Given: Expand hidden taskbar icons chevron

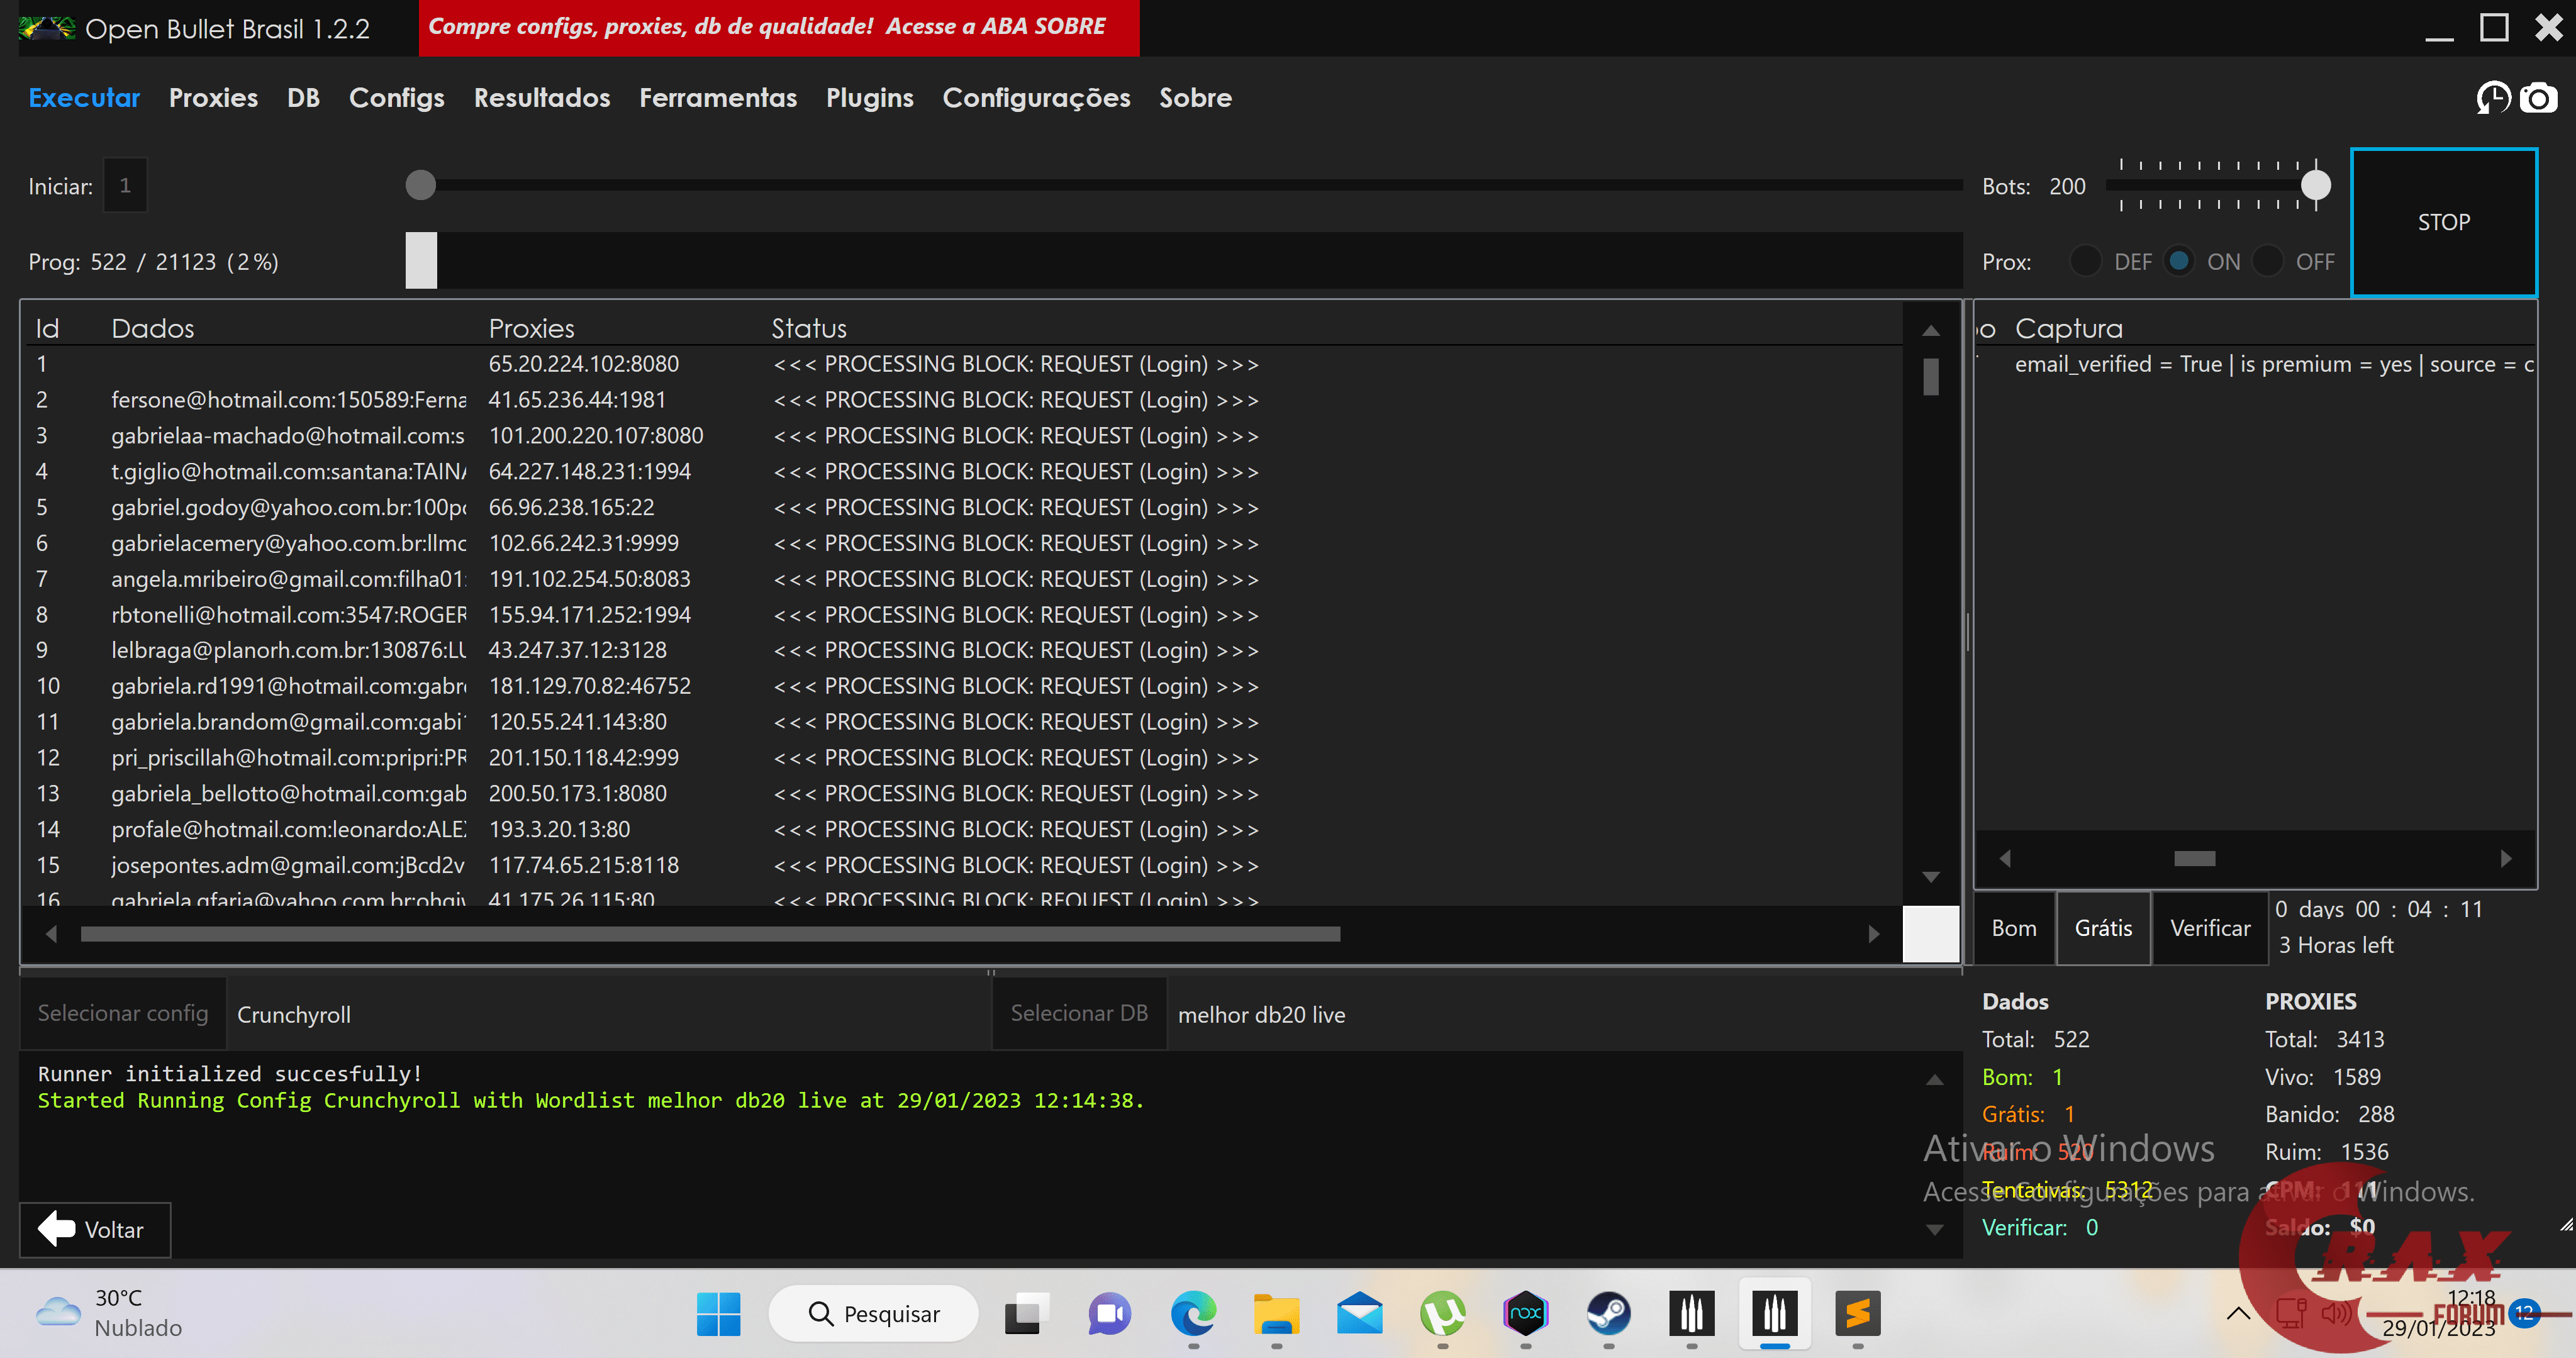Looking at the screenshot, I should [x=2239, y=1313].
